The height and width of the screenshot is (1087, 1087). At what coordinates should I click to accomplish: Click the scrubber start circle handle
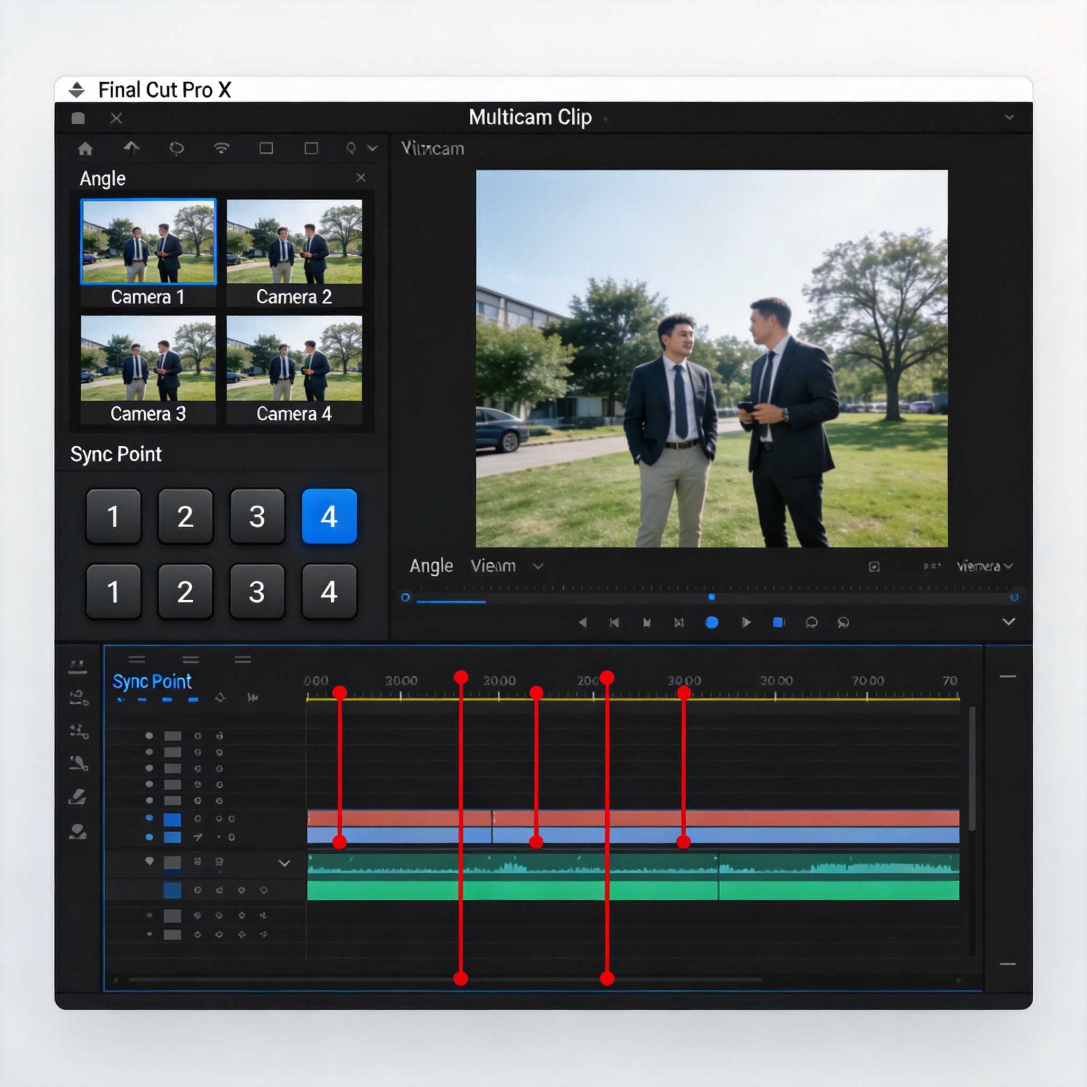405,598
